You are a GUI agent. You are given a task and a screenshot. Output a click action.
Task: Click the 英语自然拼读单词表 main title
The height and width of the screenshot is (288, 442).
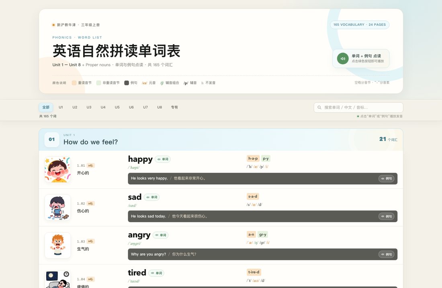coord(116,51)
